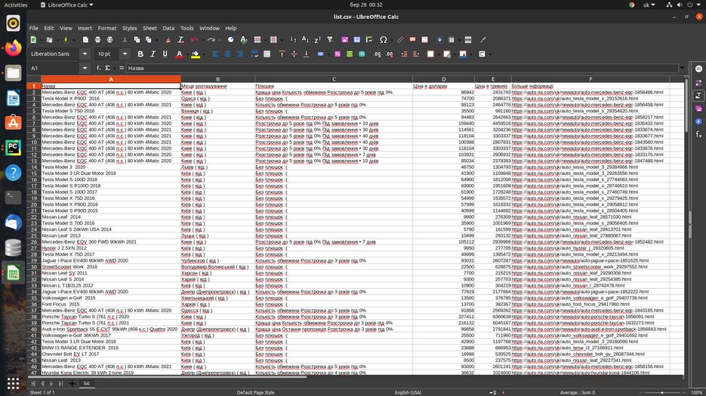706x396 pixels.
Task: Click the Export as PDF icon
Action: click(85, 40)
